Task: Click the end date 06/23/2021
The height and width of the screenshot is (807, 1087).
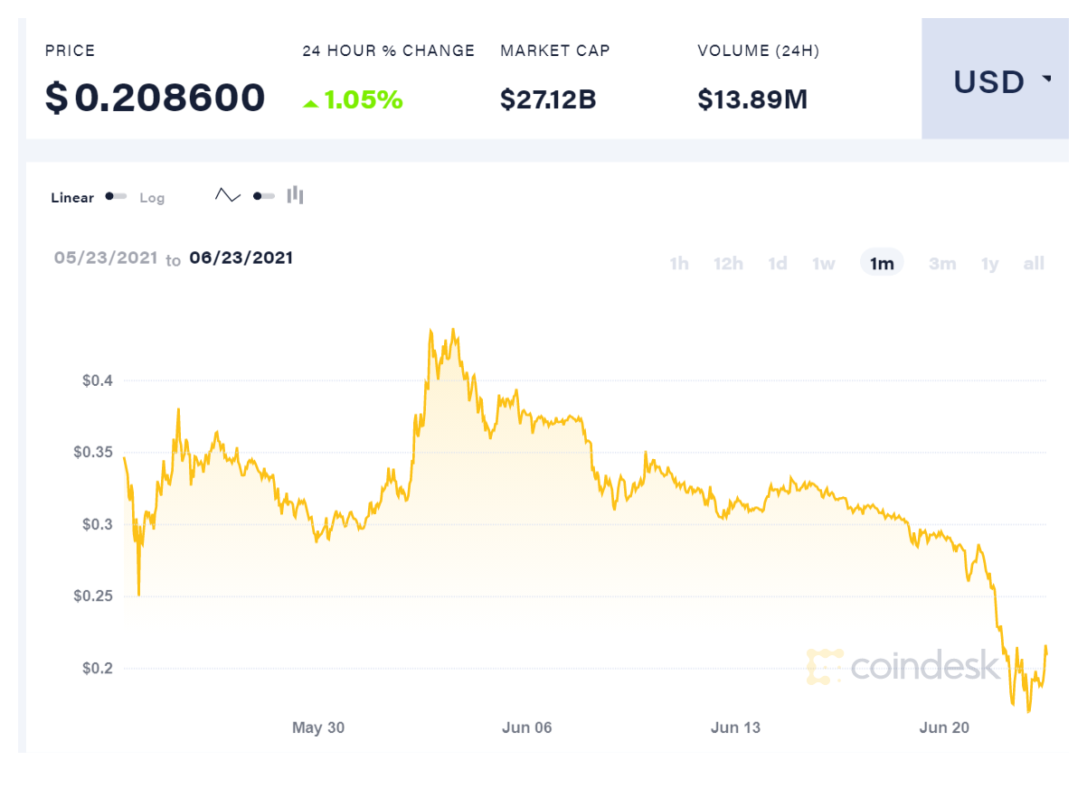Action: (x=241, y=258)
